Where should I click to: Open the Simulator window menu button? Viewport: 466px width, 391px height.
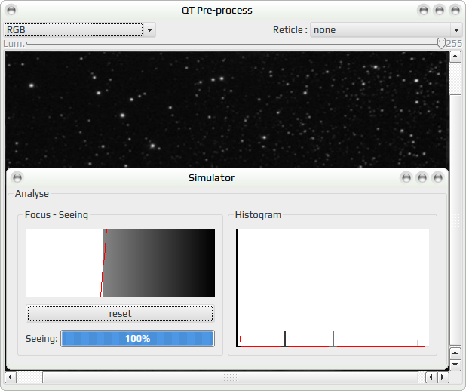point(17,177)
